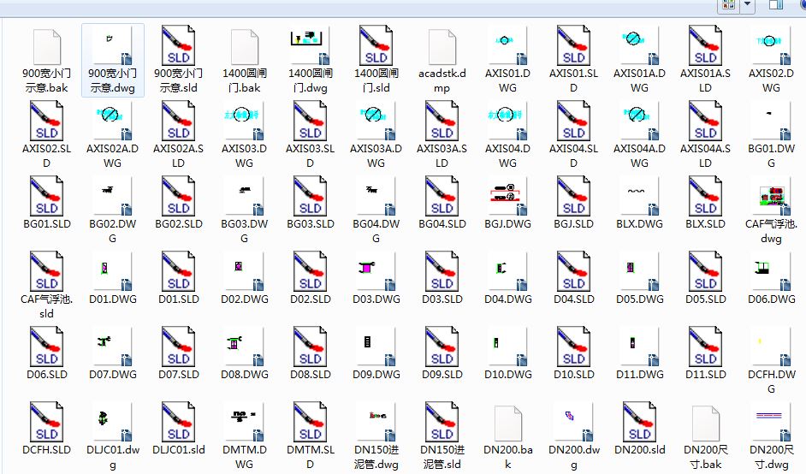Select the DN150进泥管.dwg drawing file
This screenshot has width=806, height=474.
point(376,423)
